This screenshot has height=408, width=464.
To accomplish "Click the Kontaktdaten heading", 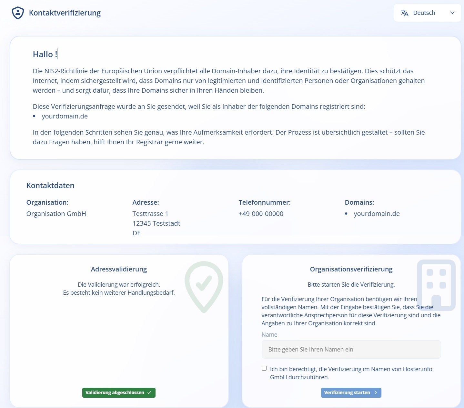I will [50, 186].
